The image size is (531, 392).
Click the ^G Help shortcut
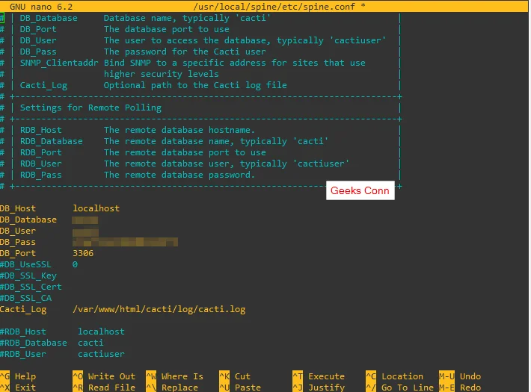18,376
